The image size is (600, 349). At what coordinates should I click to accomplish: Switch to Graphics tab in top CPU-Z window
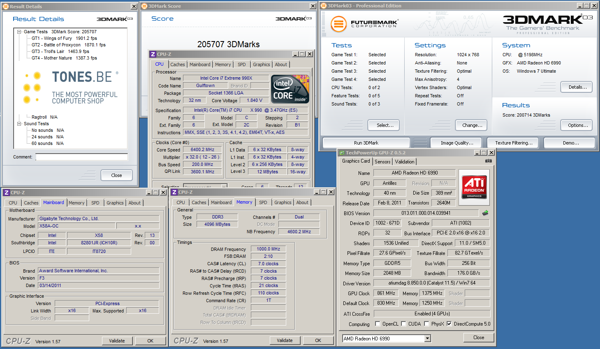(x=262, y=64)
